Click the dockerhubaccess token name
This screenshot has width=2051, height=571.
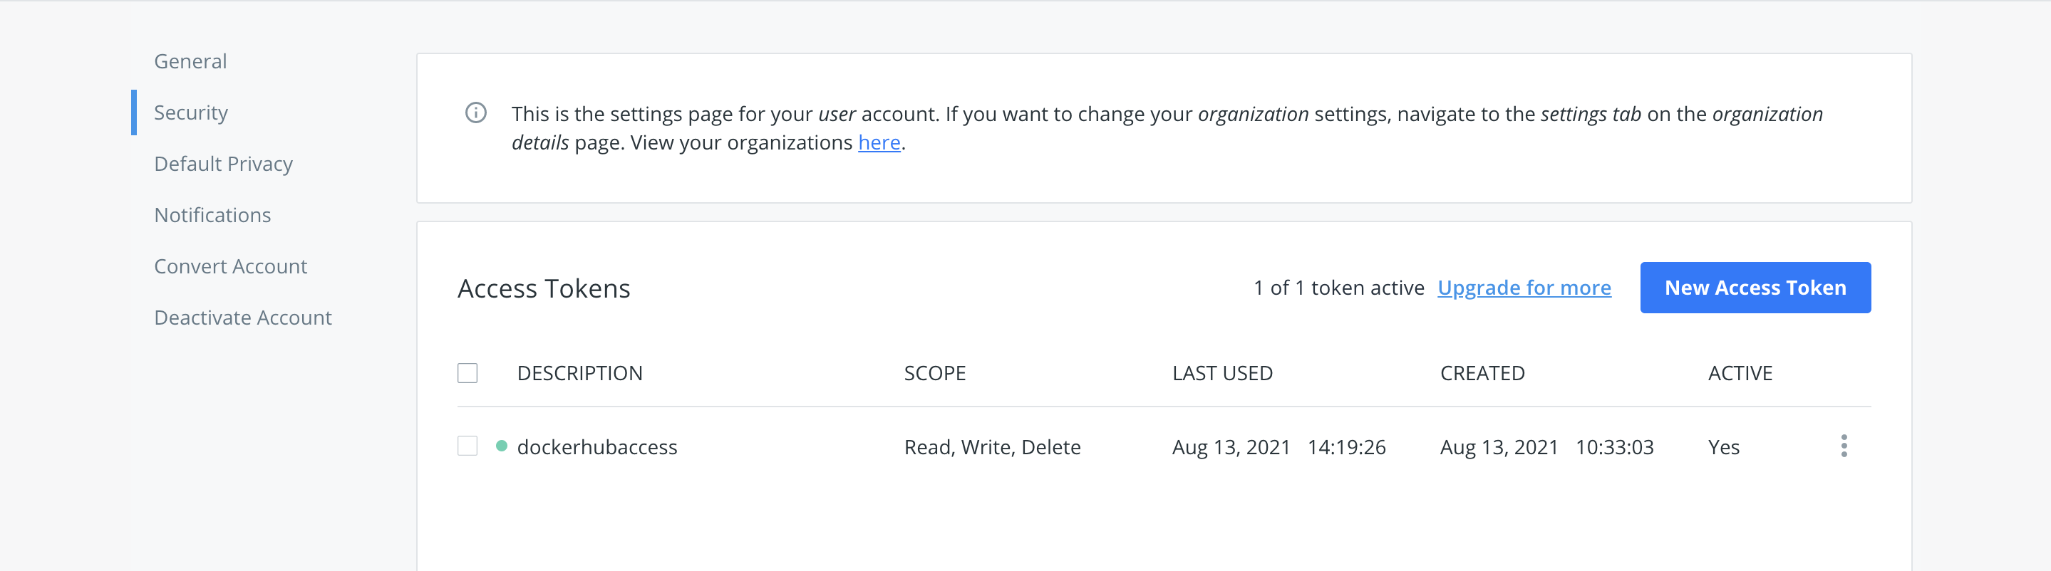(x=597, y=447)
